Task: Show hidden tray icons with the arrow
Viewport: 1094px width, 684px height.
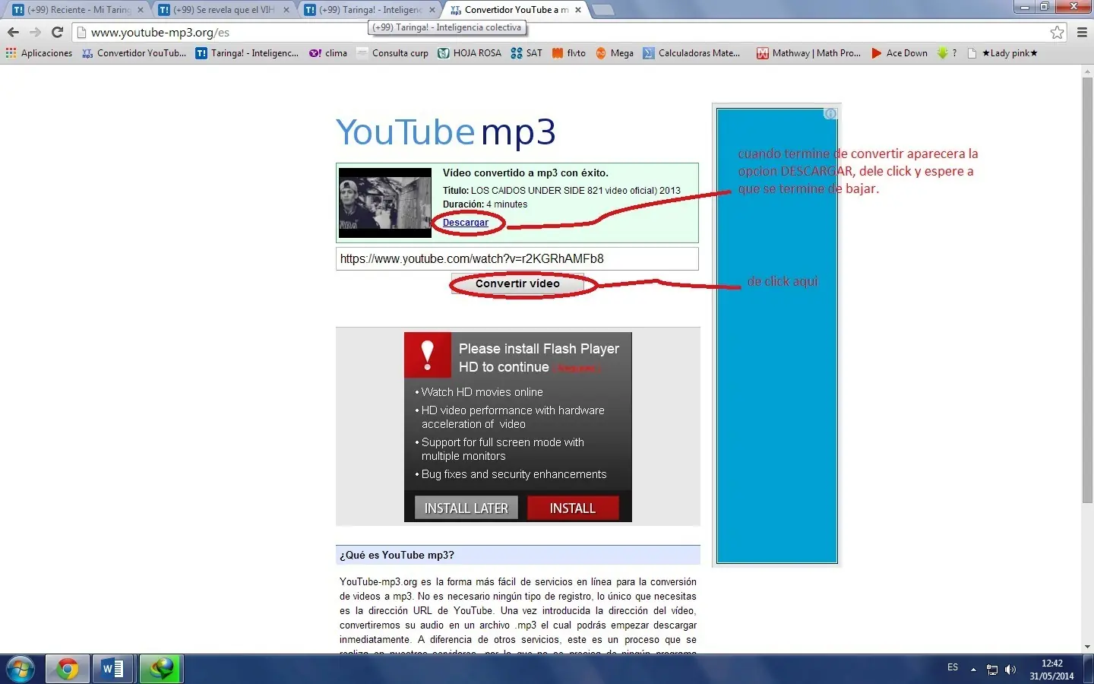Action: pyautogui.click(x=974, y=670)
